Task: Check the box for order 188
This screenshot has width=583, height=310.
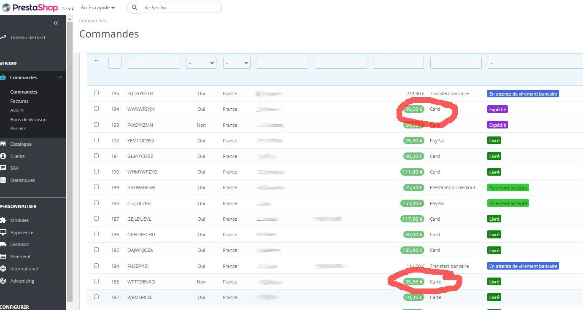Action: pos(96,203)
